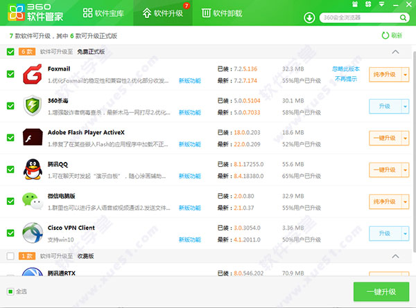The image size is (416, 308).
Task: Uncheck the Adobe Flash Player ActiveX checkbox
Action: (10, 138)
